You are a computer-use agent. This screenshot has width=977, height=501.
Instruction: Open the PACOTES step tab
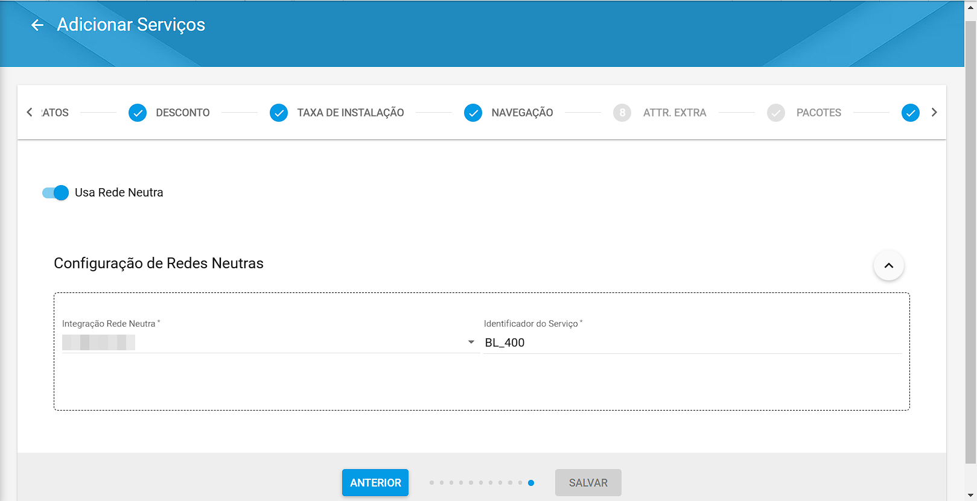click(819, 113)
